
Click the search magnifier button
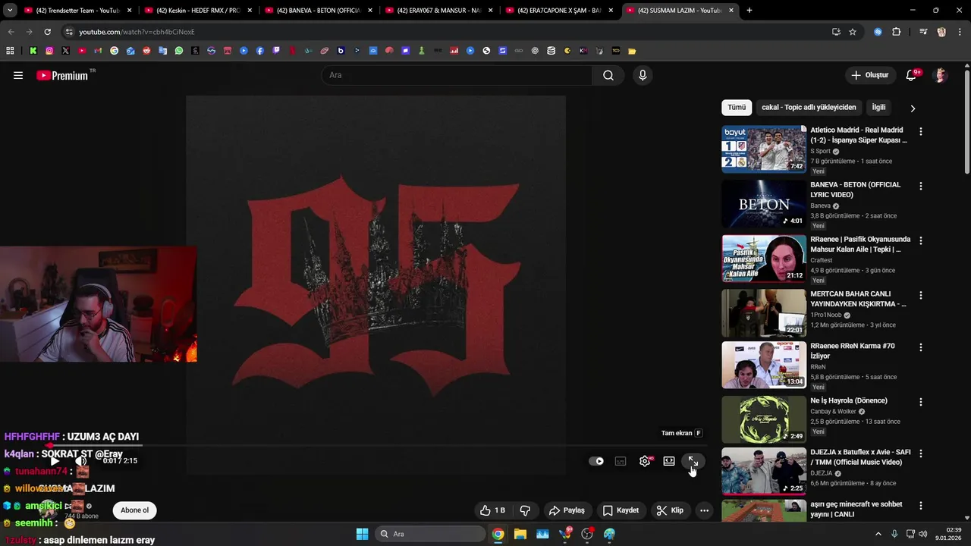(x=608, y=75)
